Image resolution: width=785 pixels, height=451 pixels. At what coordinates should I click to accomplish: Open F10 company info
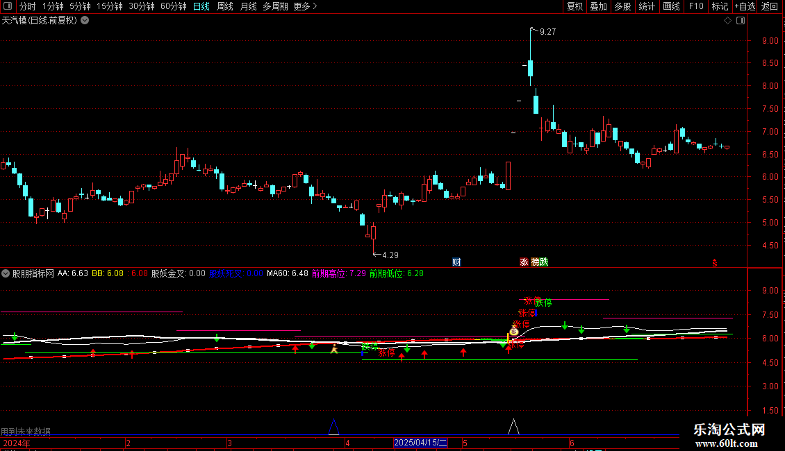click(x=696, y=6)
